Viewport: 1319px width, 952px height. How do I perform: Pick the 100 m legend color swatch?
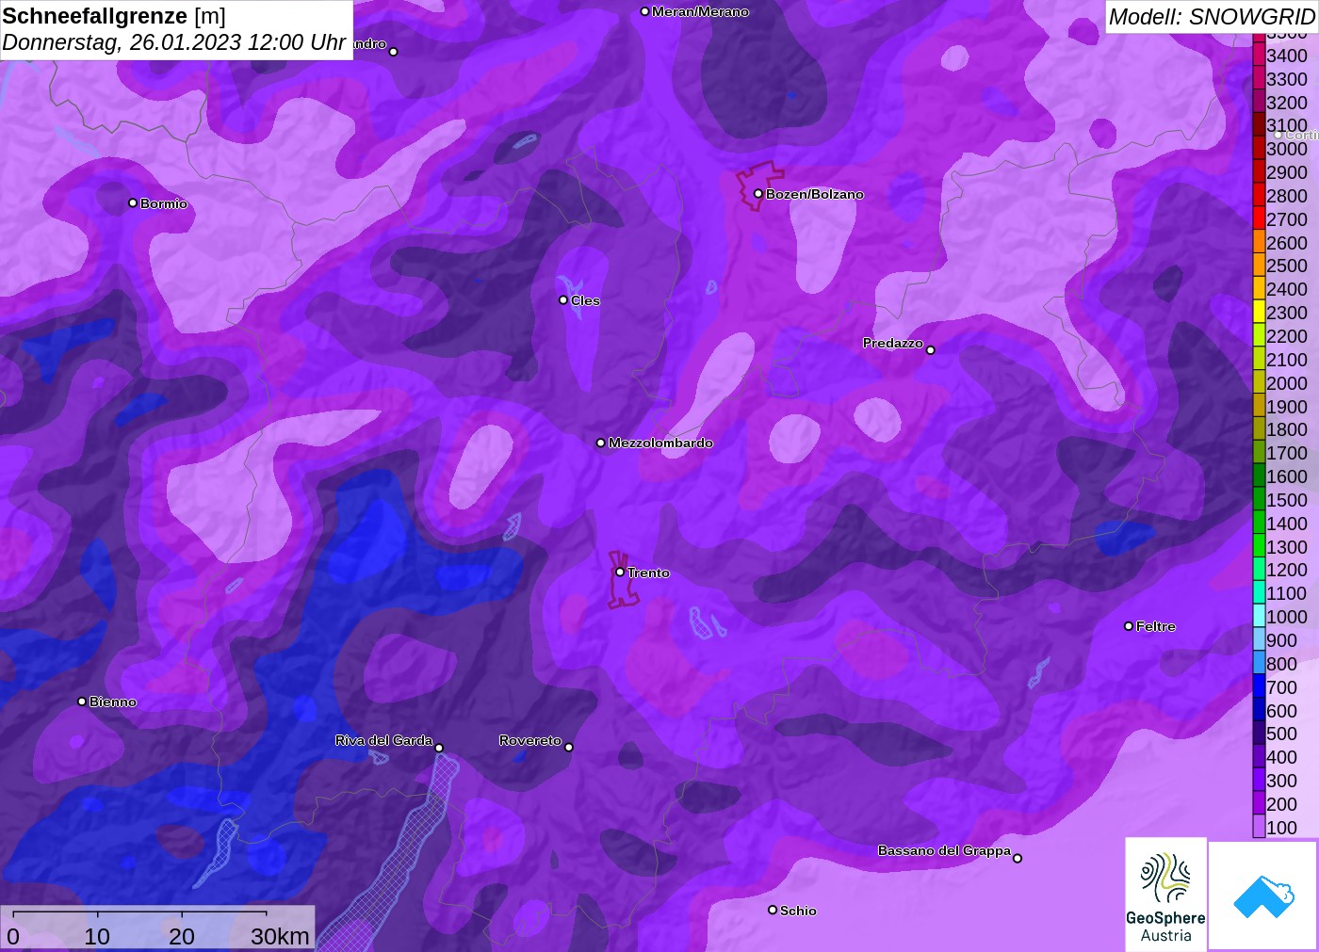pyautogui.click(x=1259, y=827)
